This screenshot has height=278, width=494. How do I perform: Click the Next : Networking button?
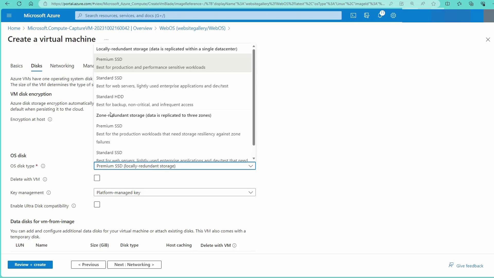pos(134,265)
